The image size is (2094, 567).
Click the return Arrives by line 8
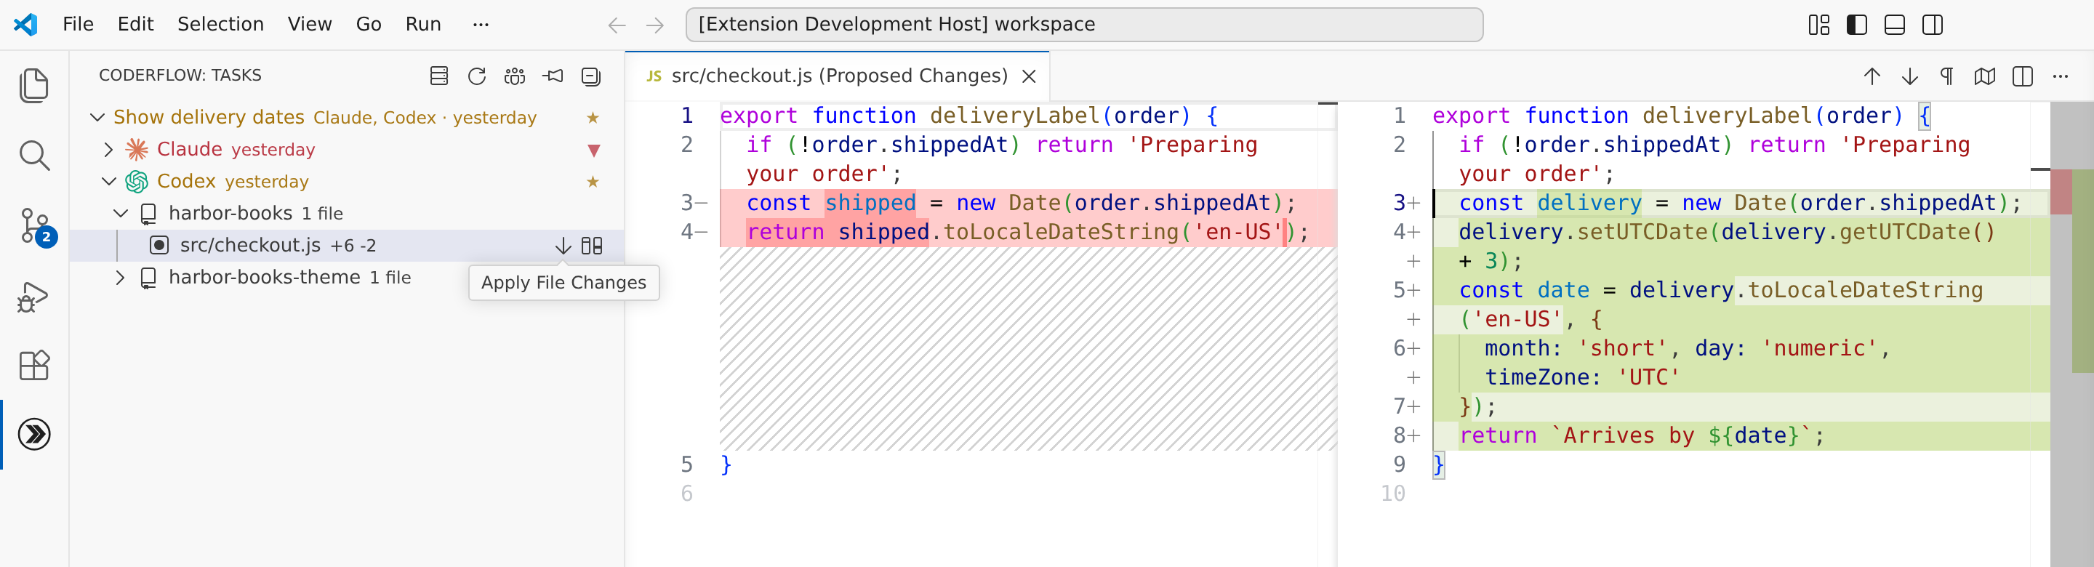pos(1642,436)
